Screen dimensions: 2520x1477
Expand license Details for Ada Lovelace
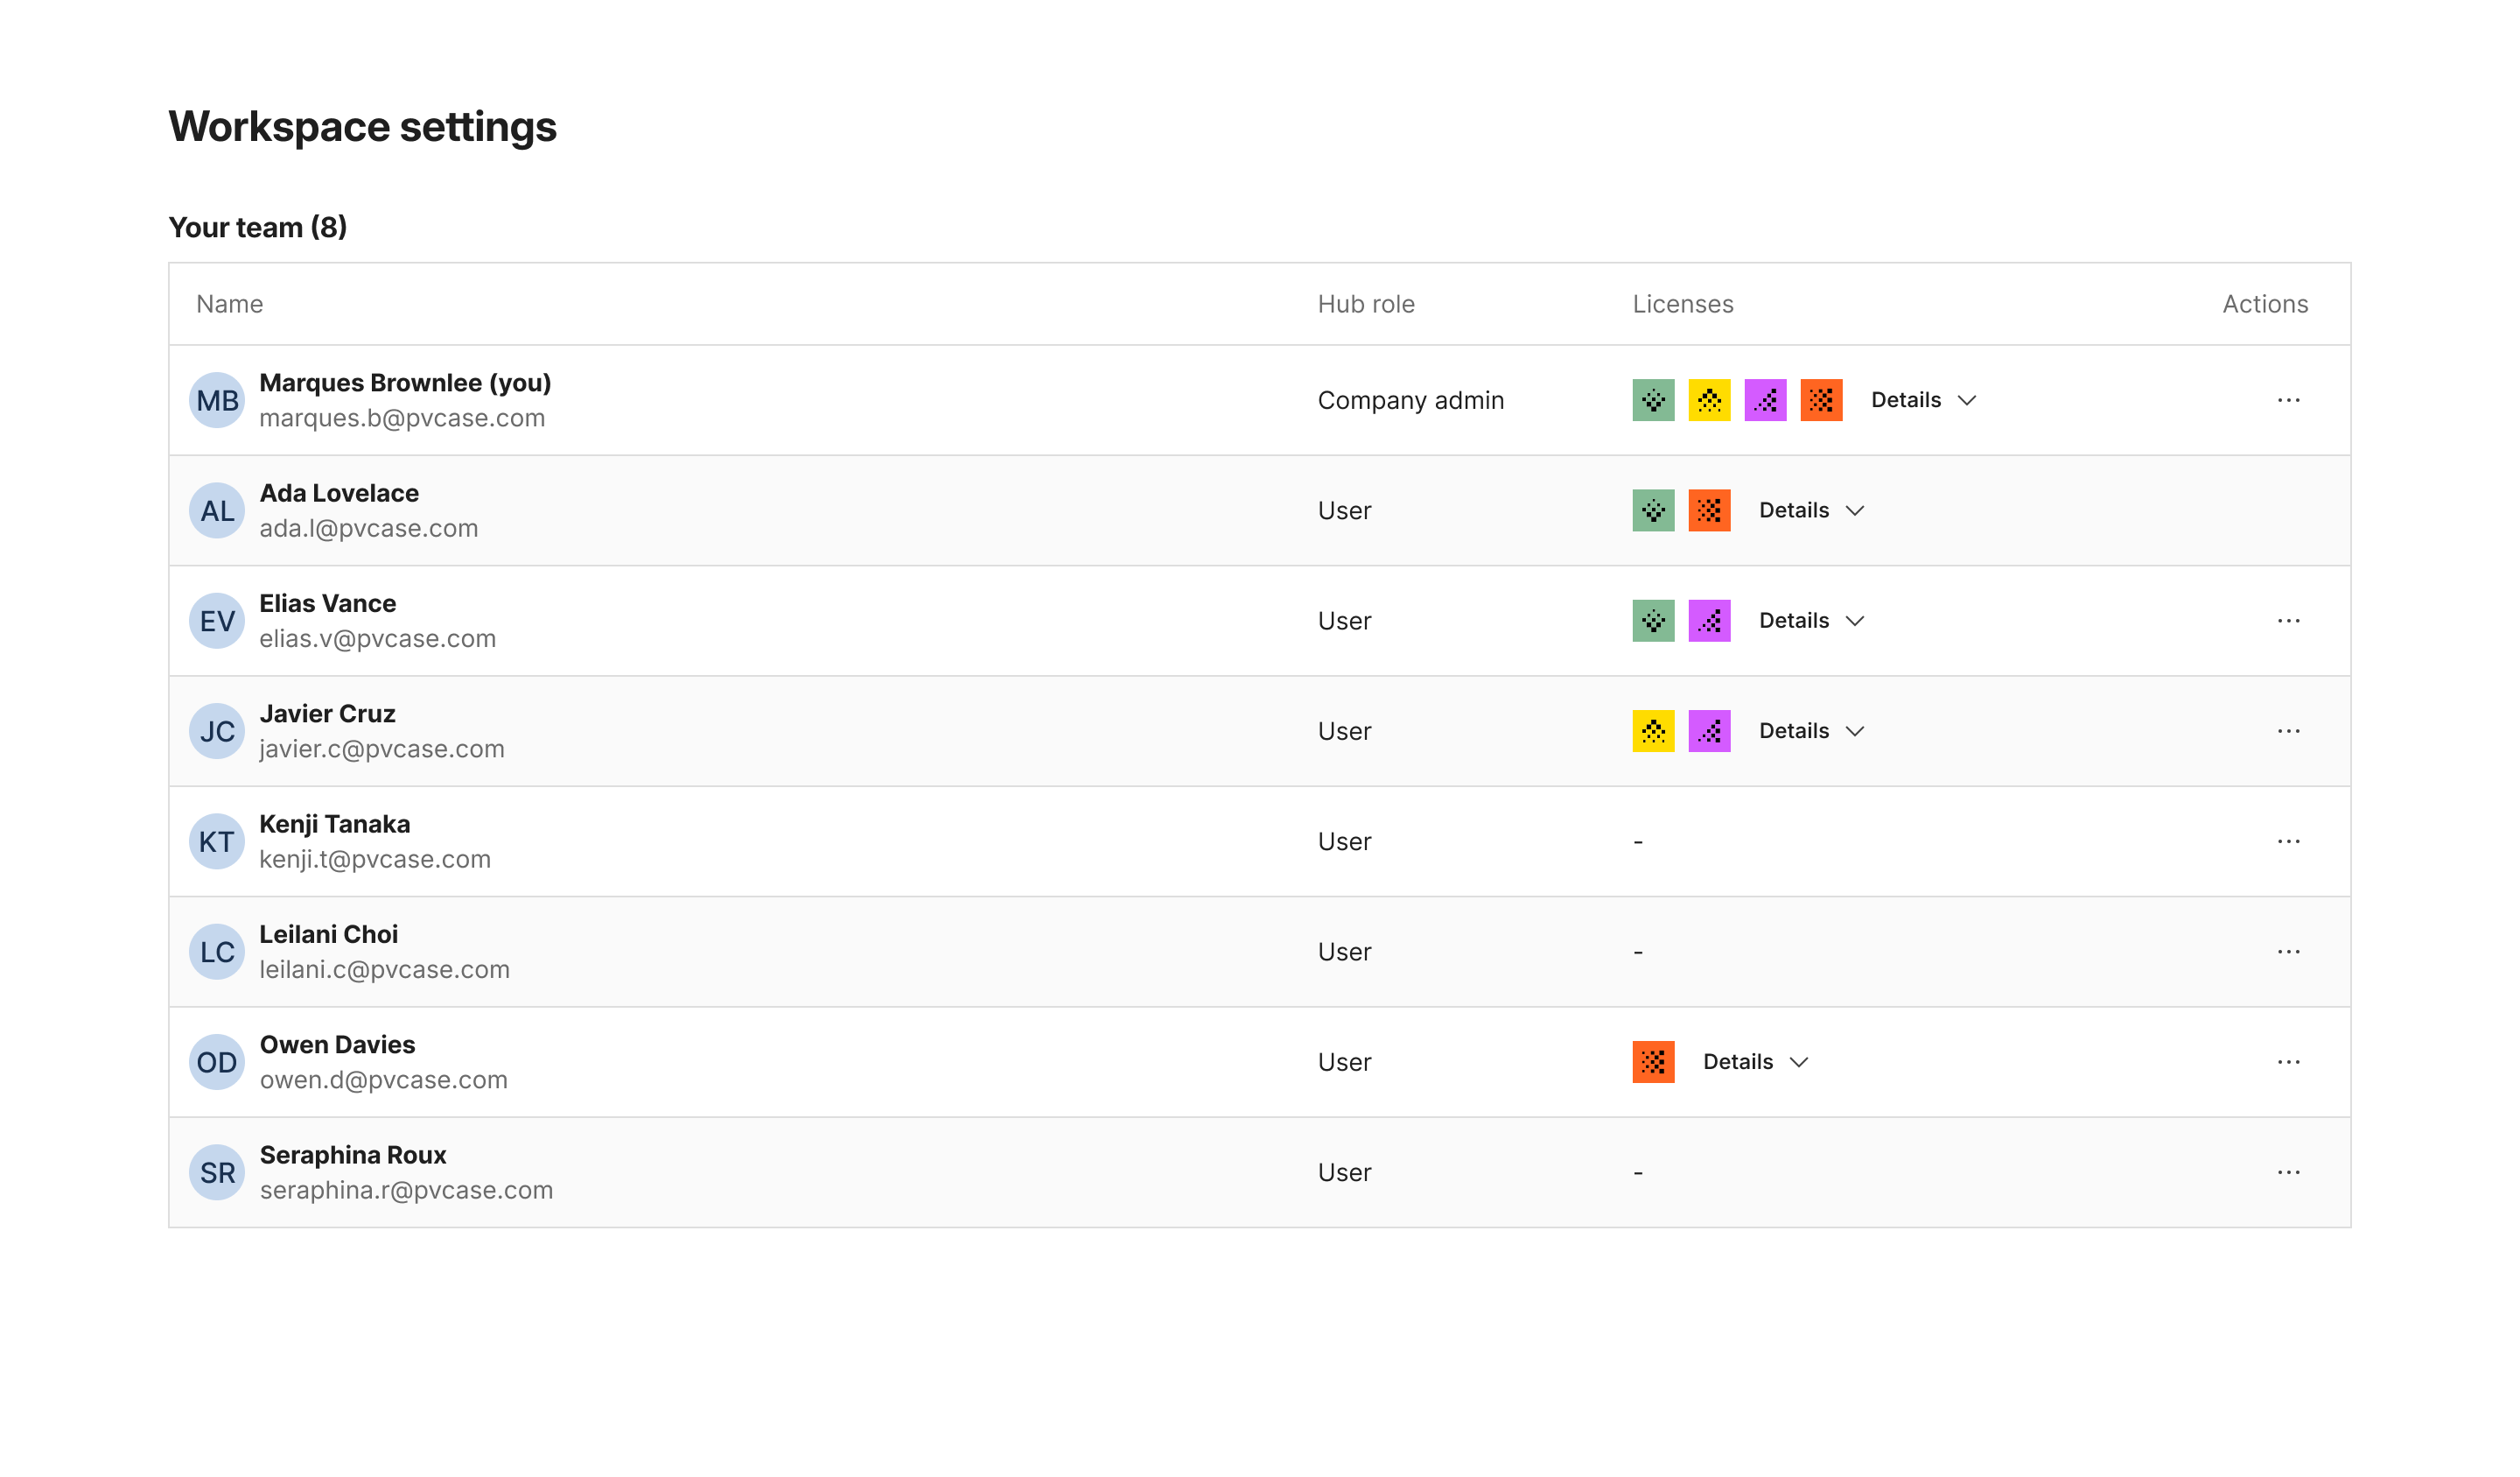point(1810,510)
